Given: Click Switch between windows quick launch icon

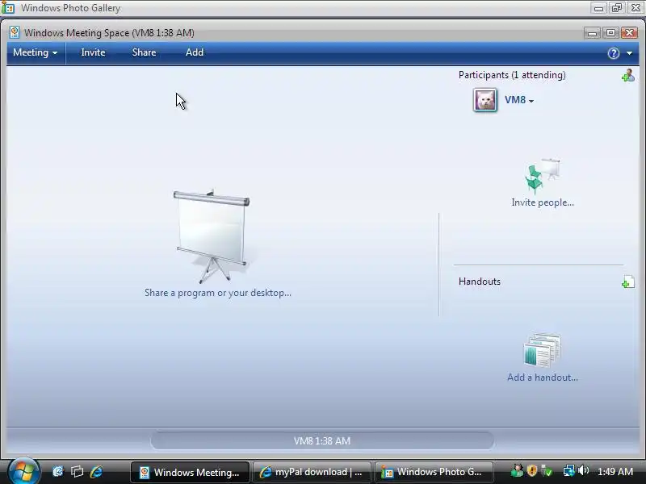Looking at the screenshot, I should [77, 472].
